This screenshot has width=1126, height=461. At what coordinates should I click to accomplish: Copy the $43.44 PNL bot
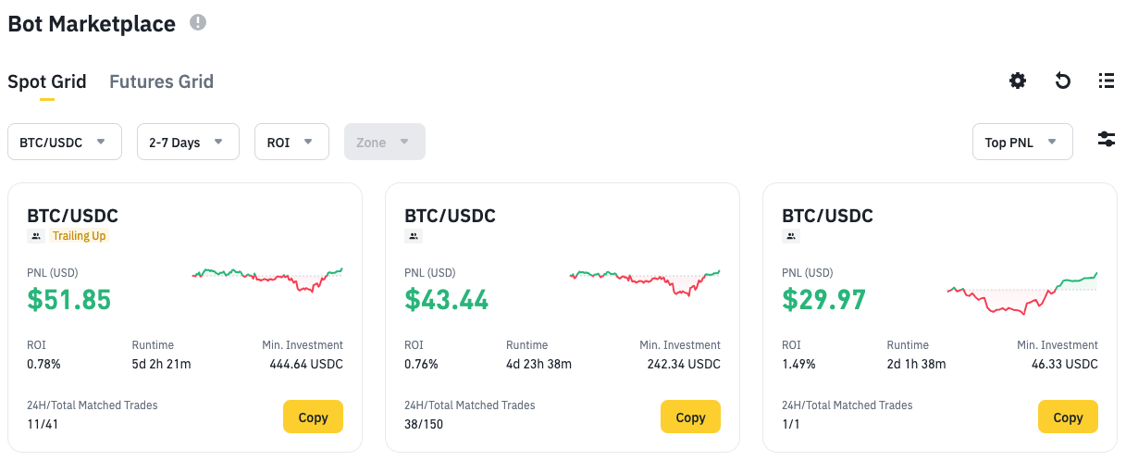click(x=690, y=417)
